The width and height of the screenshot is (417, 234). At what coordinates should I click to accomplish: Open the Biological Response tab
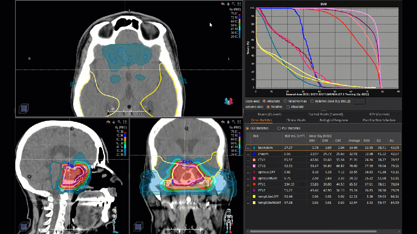(x=334, y=120)
